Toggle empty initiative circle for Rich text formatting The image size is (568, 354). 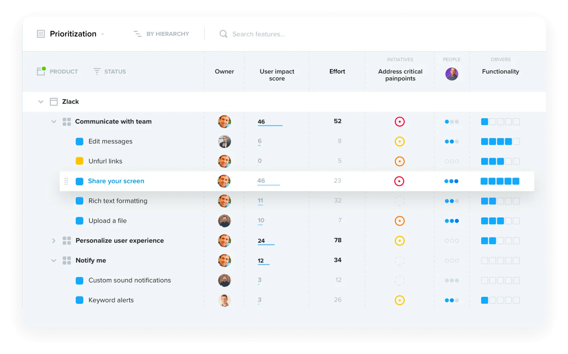click(x=400, y=201)
